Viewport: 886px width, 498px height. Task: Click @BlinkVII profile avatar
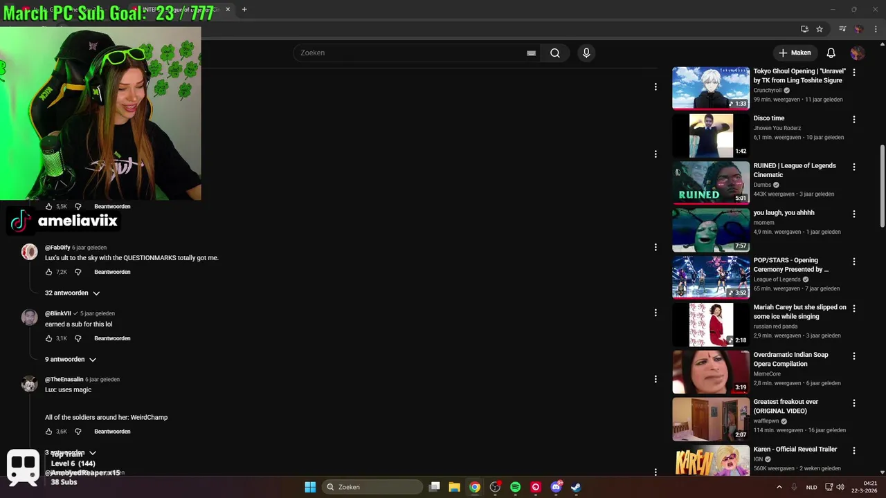tap(29, 317)
